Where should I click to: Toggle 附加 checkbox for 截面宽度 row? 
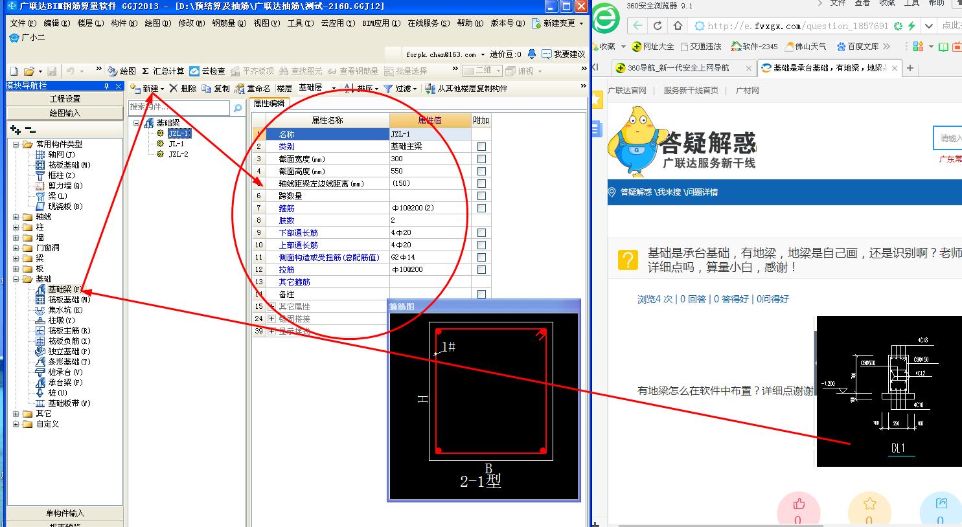[x=481, y=159]
